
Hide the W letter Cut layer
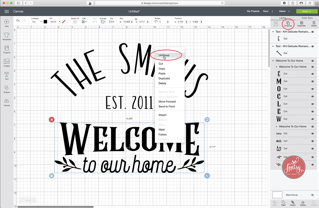(313, 119)
